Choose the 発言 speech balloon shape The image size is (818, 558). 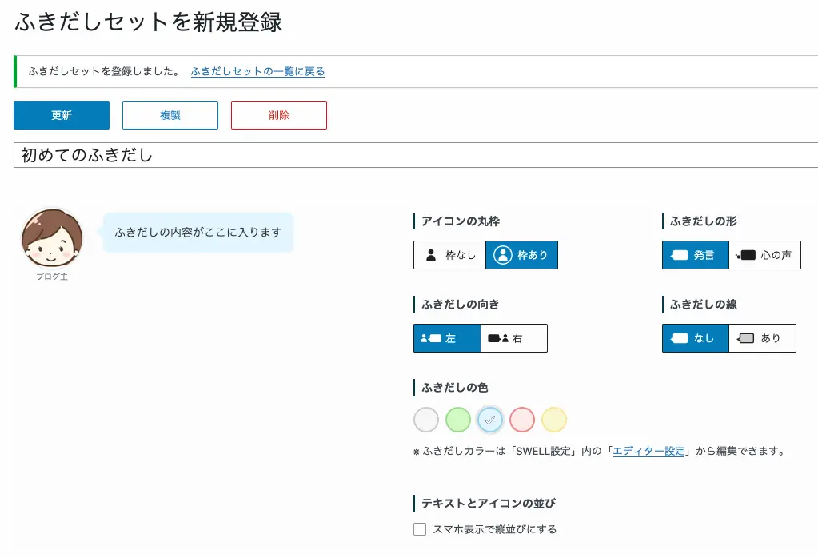click(x=695, y=255)
